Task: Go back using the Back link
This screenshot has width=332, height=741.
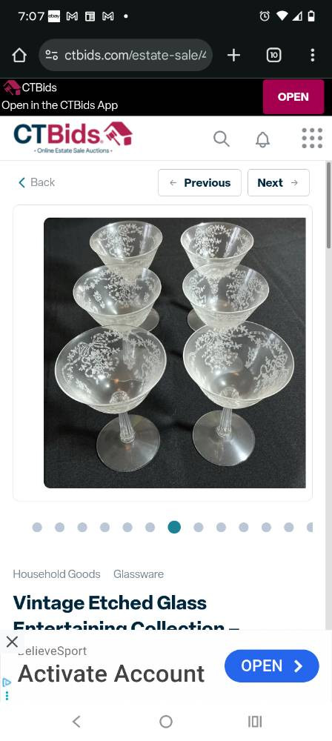Action: click(x=36, y=182)
